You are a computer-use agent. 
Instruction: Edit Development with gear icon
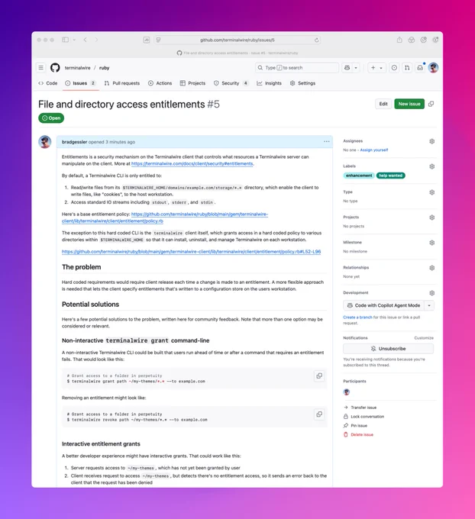click(431, 293)
